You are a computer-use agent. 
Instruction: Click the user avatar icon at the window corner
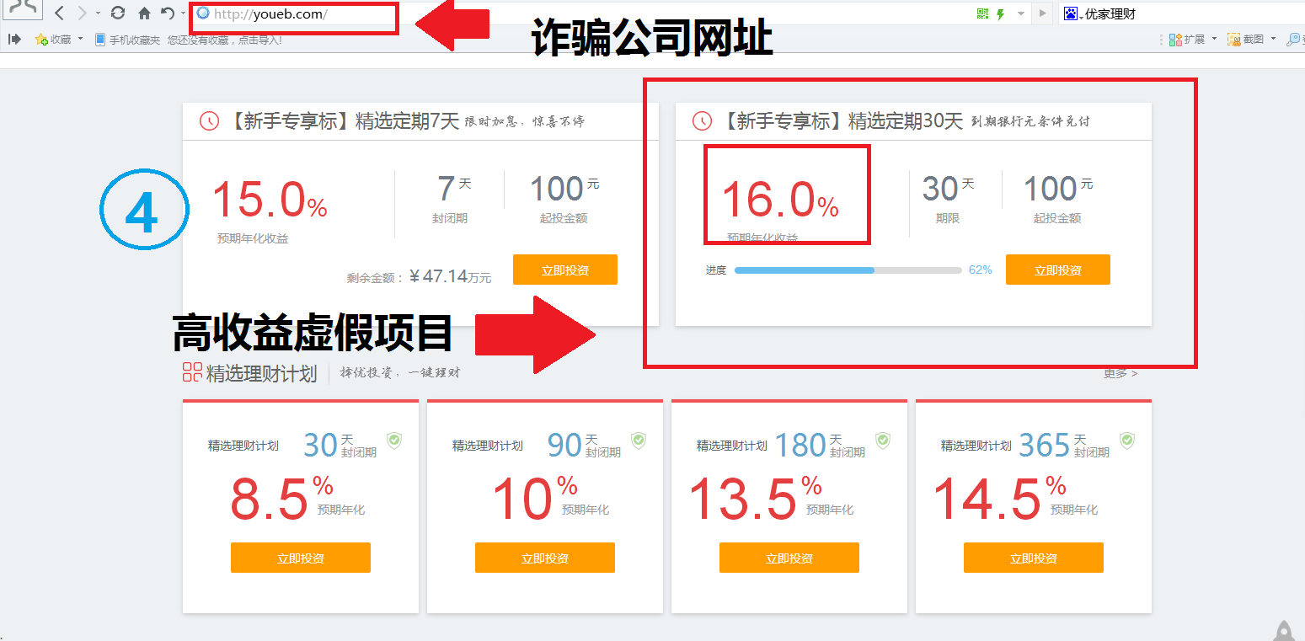coord(22,9)
